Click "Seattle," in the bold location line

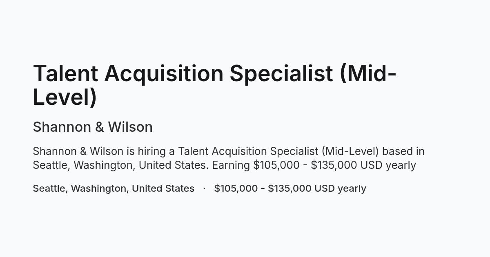pos(50,189)
